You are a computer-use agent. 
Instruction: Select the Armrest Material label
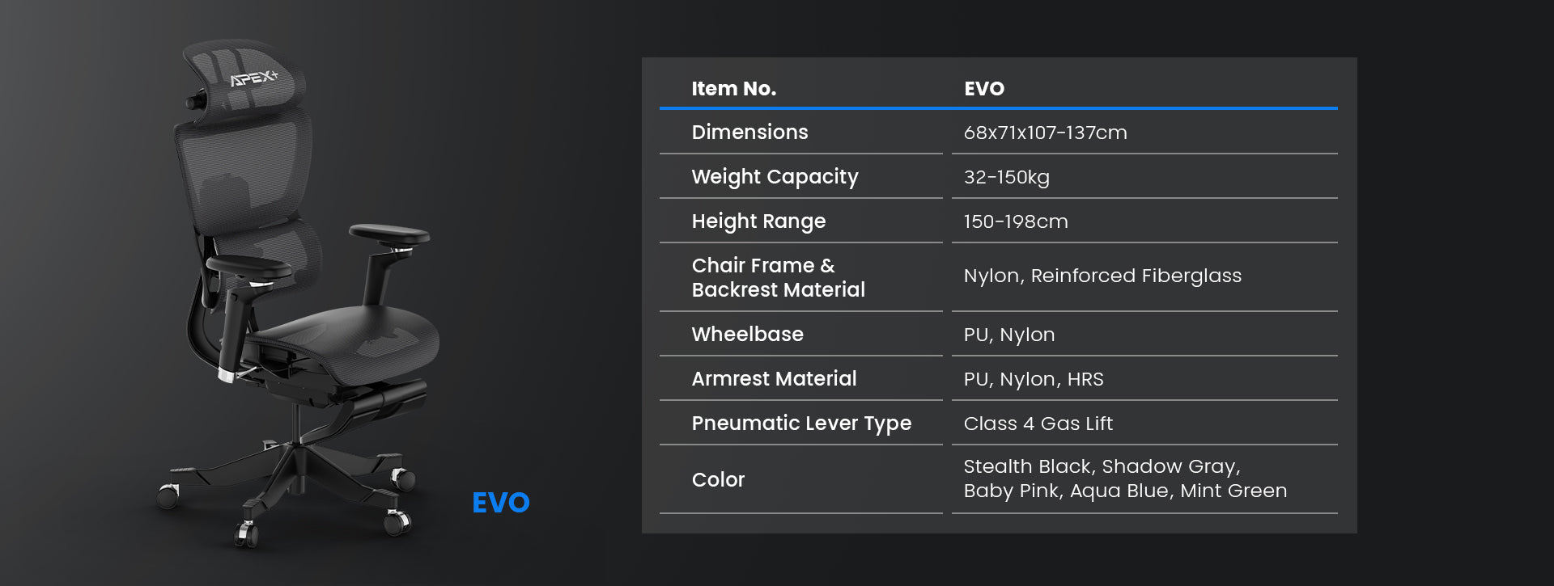tap(774, 379)
